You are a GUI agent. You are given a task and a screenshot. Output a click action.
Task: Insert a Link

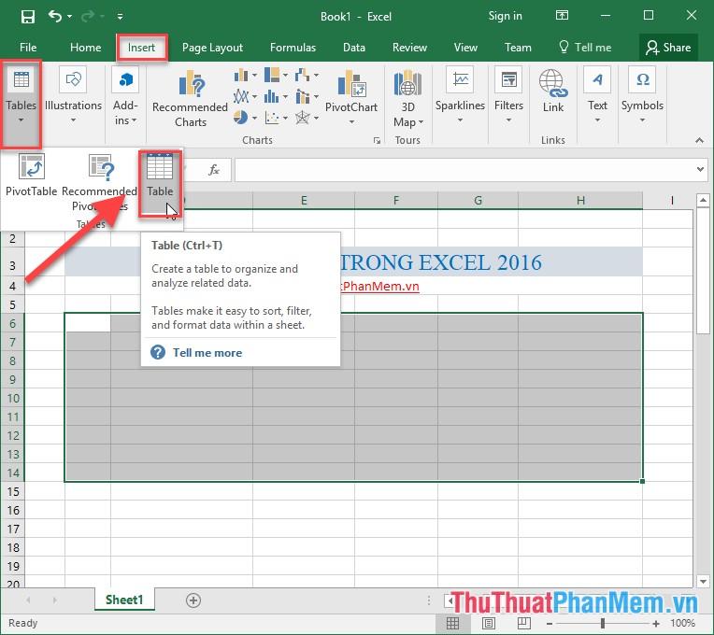point(553,91)
